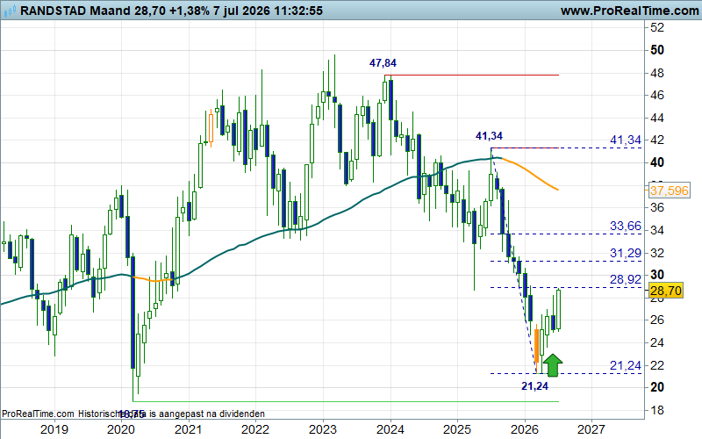Image resolution: width=702 pixels, height=439 pixels.
Task: Click the 40 value on price axis
Action: (657, 162)
